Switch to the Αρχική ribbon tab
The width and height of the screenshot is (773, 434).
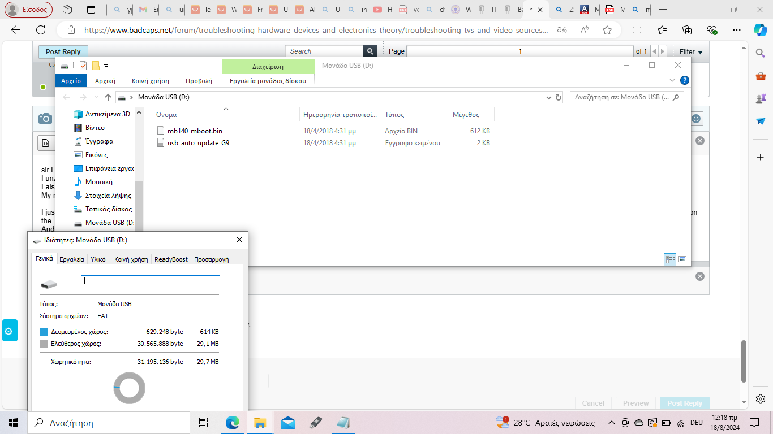(x=105, y=81)
